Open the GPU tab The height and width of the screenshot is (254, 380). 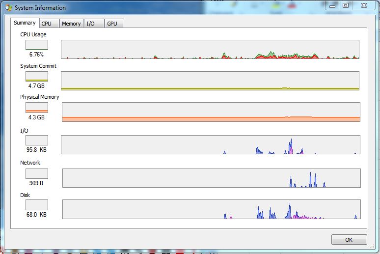tap(114, 24)
